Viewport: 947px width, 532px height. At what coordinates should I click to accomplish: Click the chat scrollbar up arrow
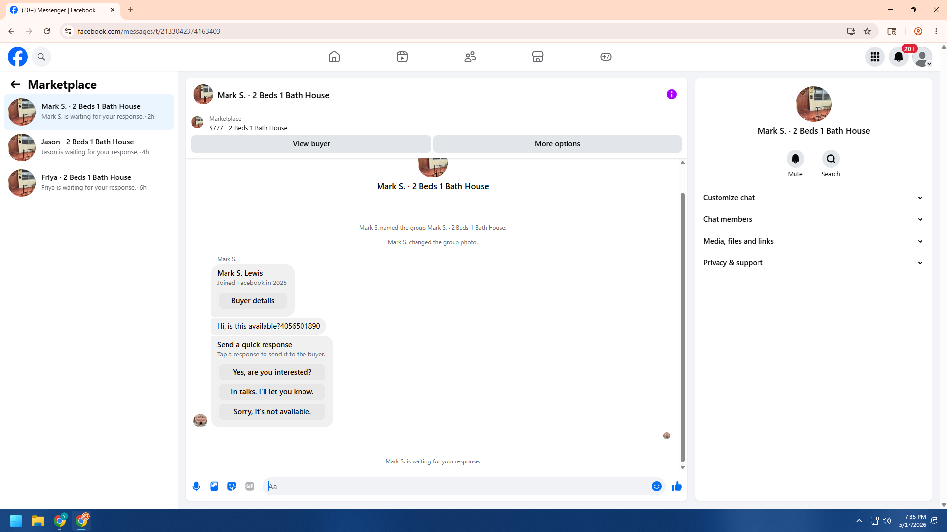click(683, 162)
